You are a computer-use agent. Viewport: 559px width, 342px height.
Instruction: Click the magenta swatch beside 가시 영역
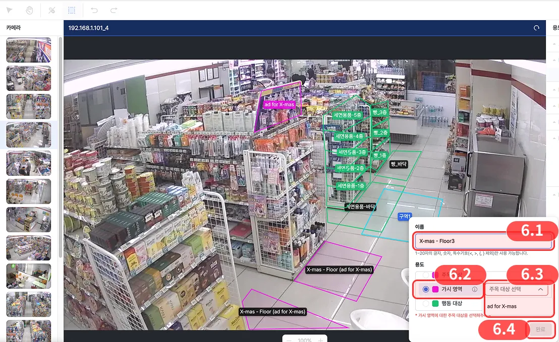[435, 289]
